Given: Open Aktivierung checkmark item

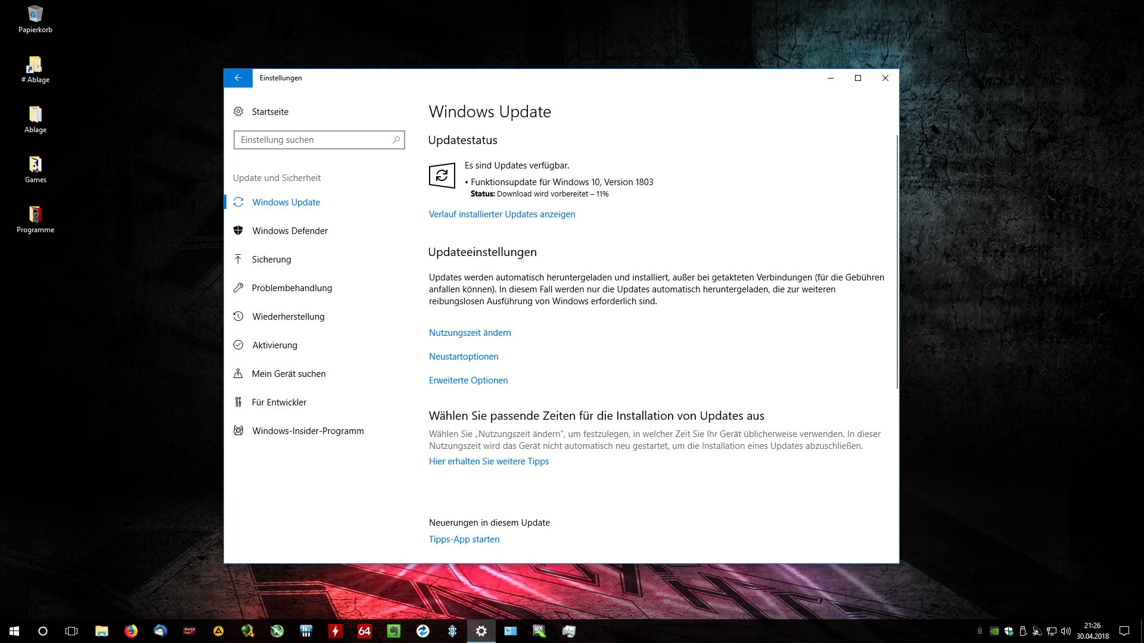Looking at the screenshot, I should 274,345.
